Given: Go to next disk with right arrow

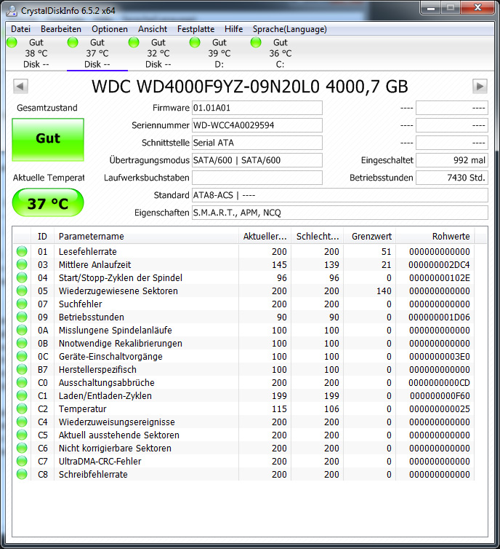Looking at the screenshot, I should pos(480,86).
